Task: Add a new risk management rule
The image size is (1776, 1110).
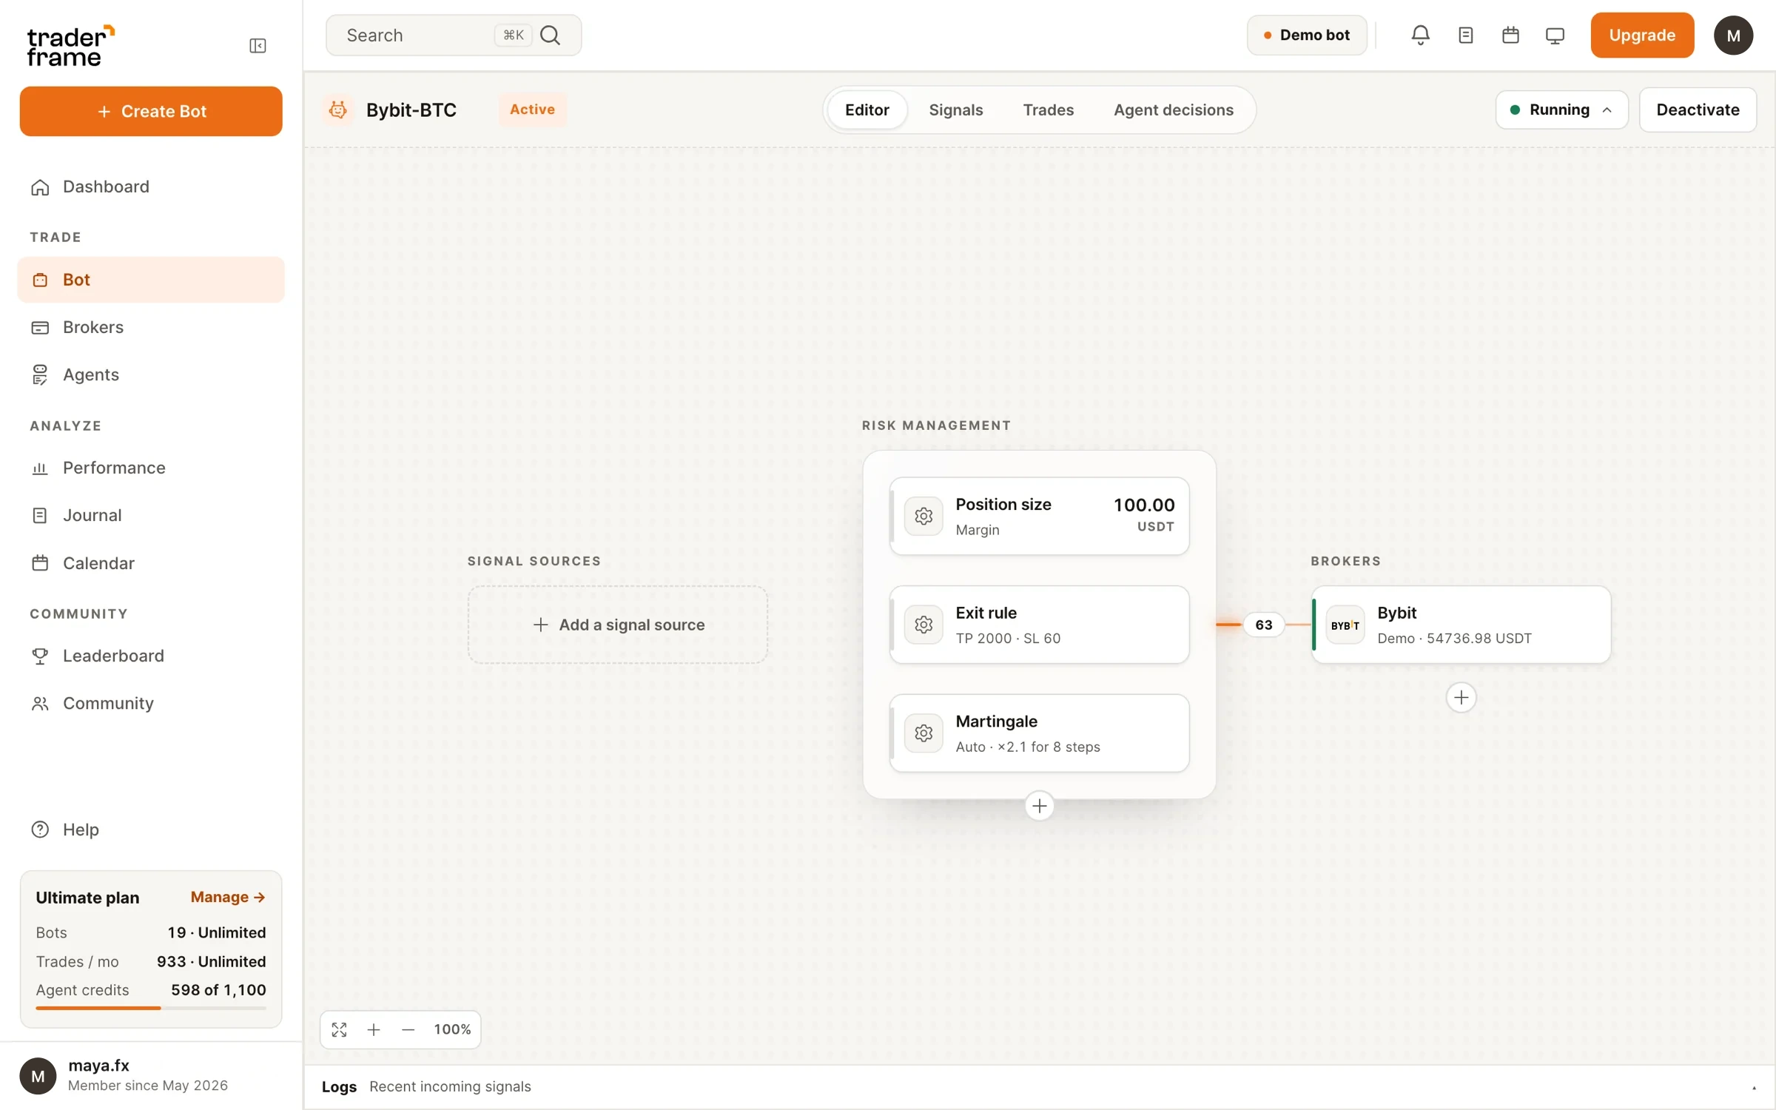Action: (x=1039, y=805)
